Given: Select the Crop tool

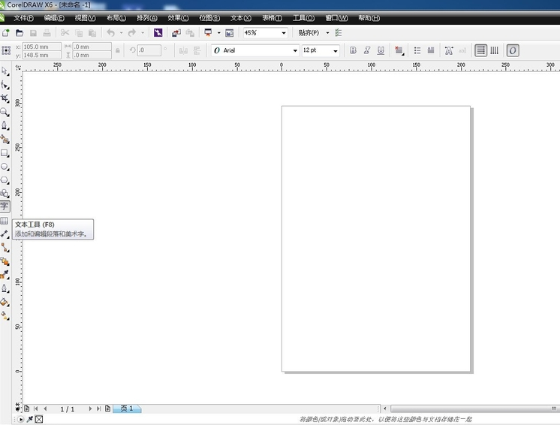Looking at the screenshot, I should tap(5, 98).
